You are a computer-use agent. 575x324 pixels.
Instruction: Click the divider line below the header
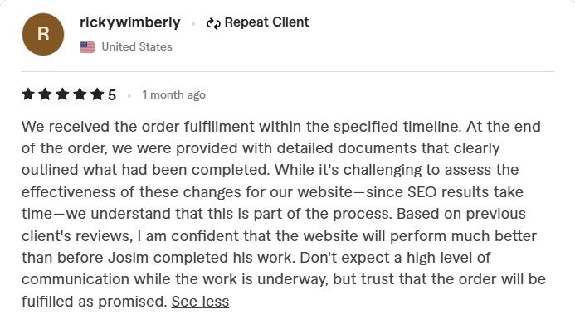[x=288, y=72]
